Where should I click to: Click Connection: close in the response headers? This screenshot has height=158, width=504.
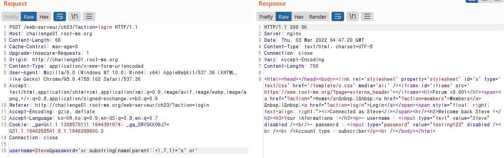pyautogui.click(x=288, y=53)
